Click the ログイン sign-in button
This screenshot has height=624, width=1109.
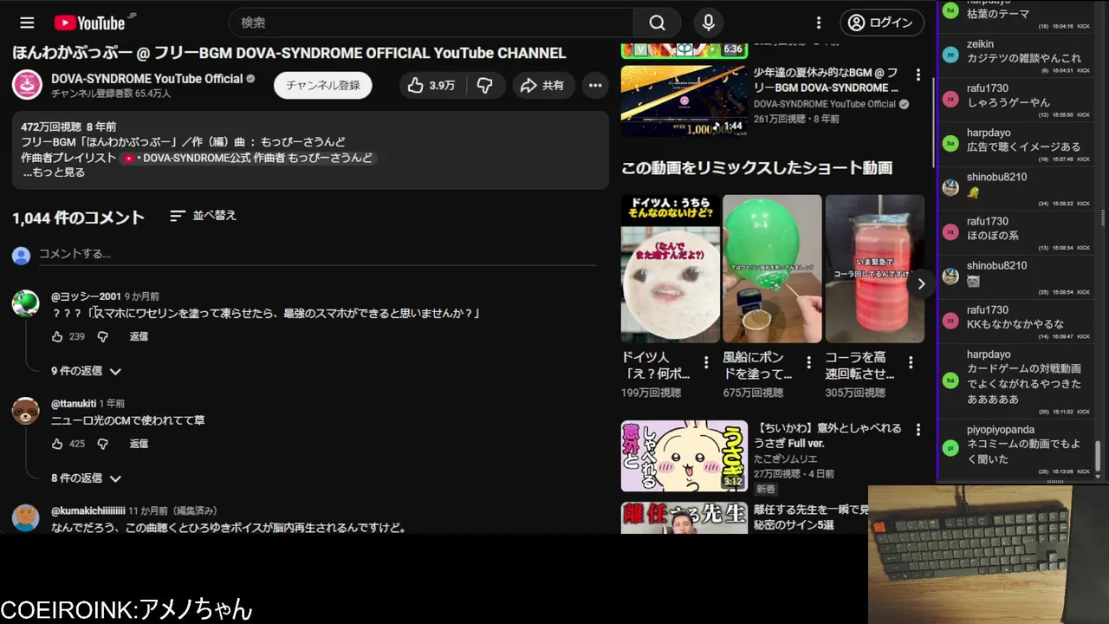pos(882,23)
